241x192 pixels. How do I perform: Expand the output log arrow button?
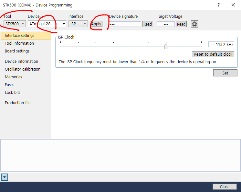click(x=5, y=177)
